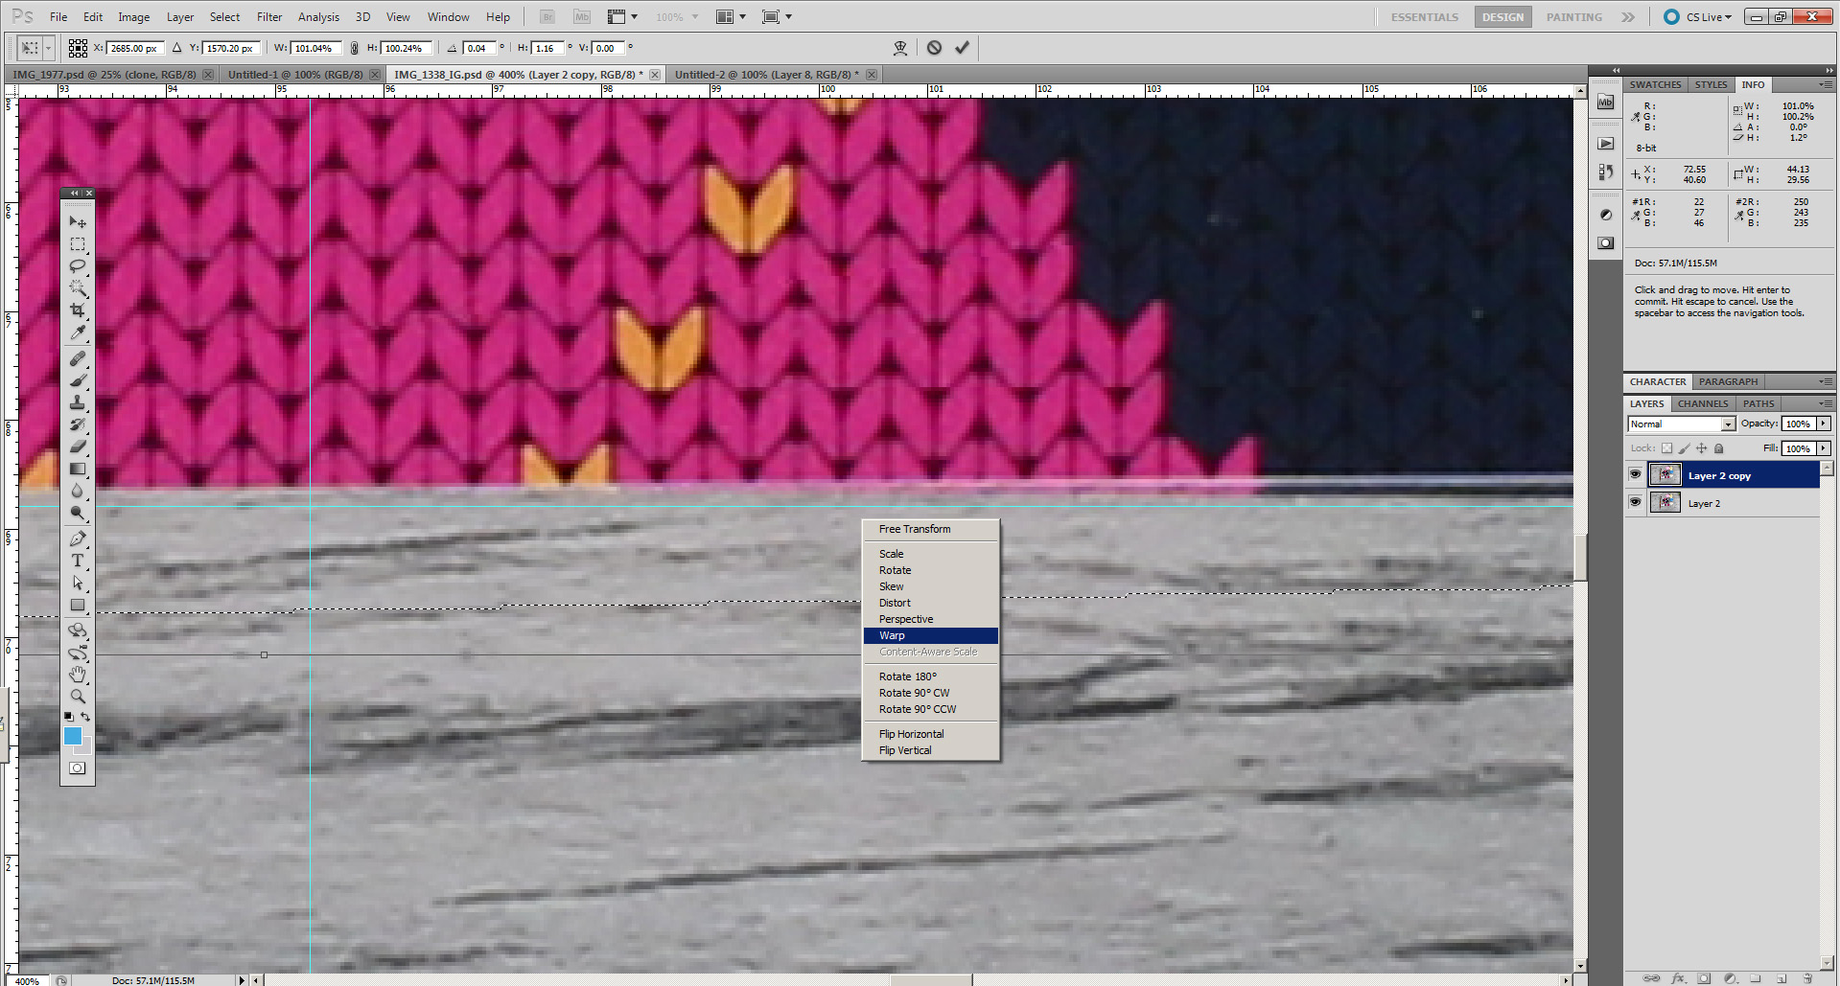Hide the Layer 2 copy layer

pyautogui.click(x=1635, y=474)
